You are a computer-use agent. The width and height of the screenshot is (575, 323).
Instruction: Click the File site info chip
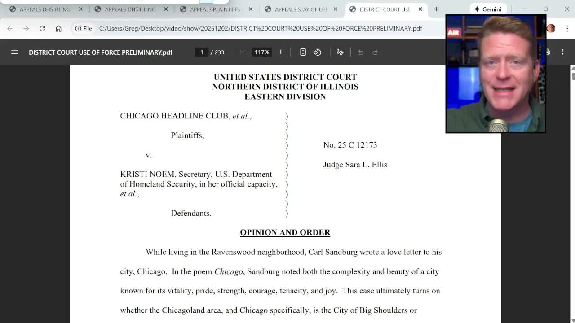pos(84,28)
